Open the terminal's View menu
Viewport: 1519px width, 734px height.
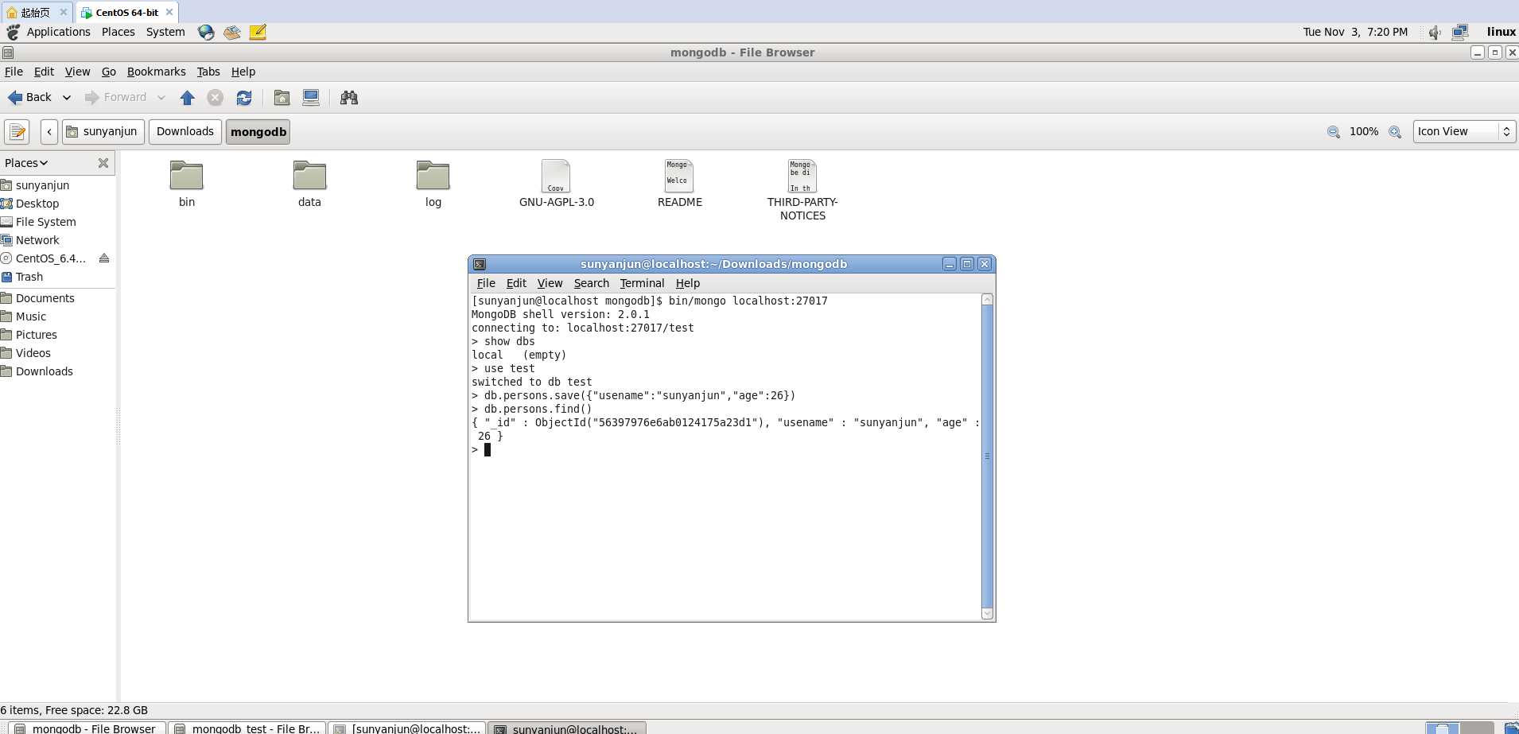[550, 283]
